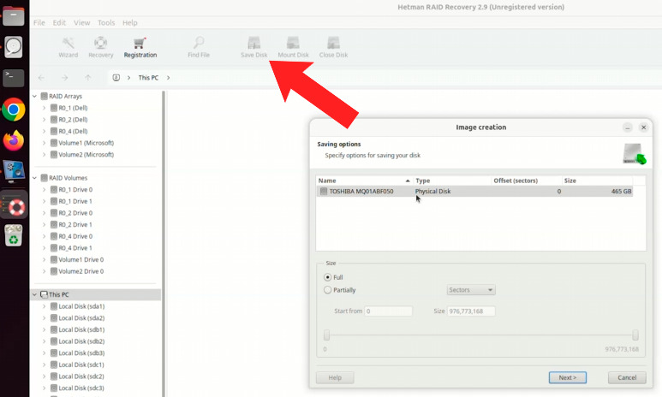
Task: Select the R0_1 (Dell) array
Action: tap(73, 108)
